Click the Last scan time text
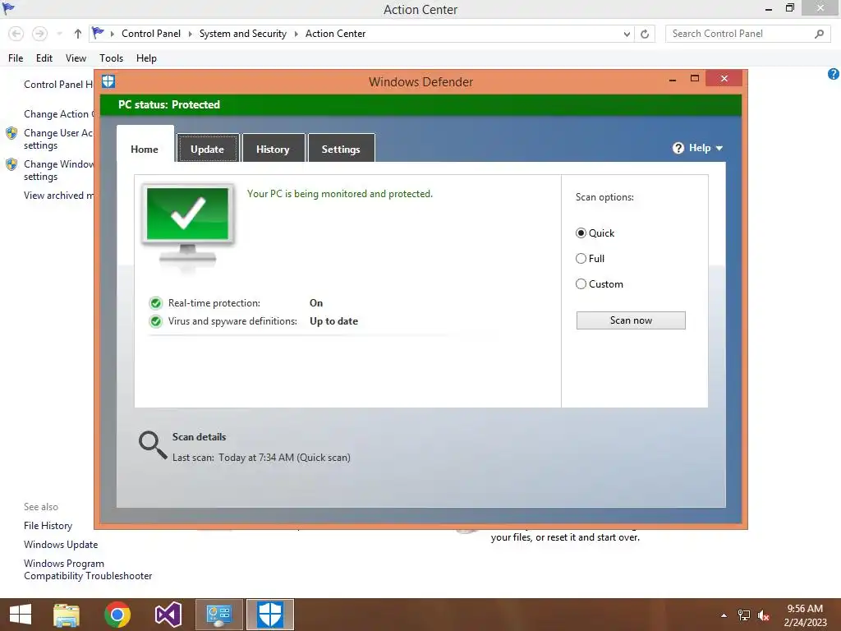 [261, 458]
